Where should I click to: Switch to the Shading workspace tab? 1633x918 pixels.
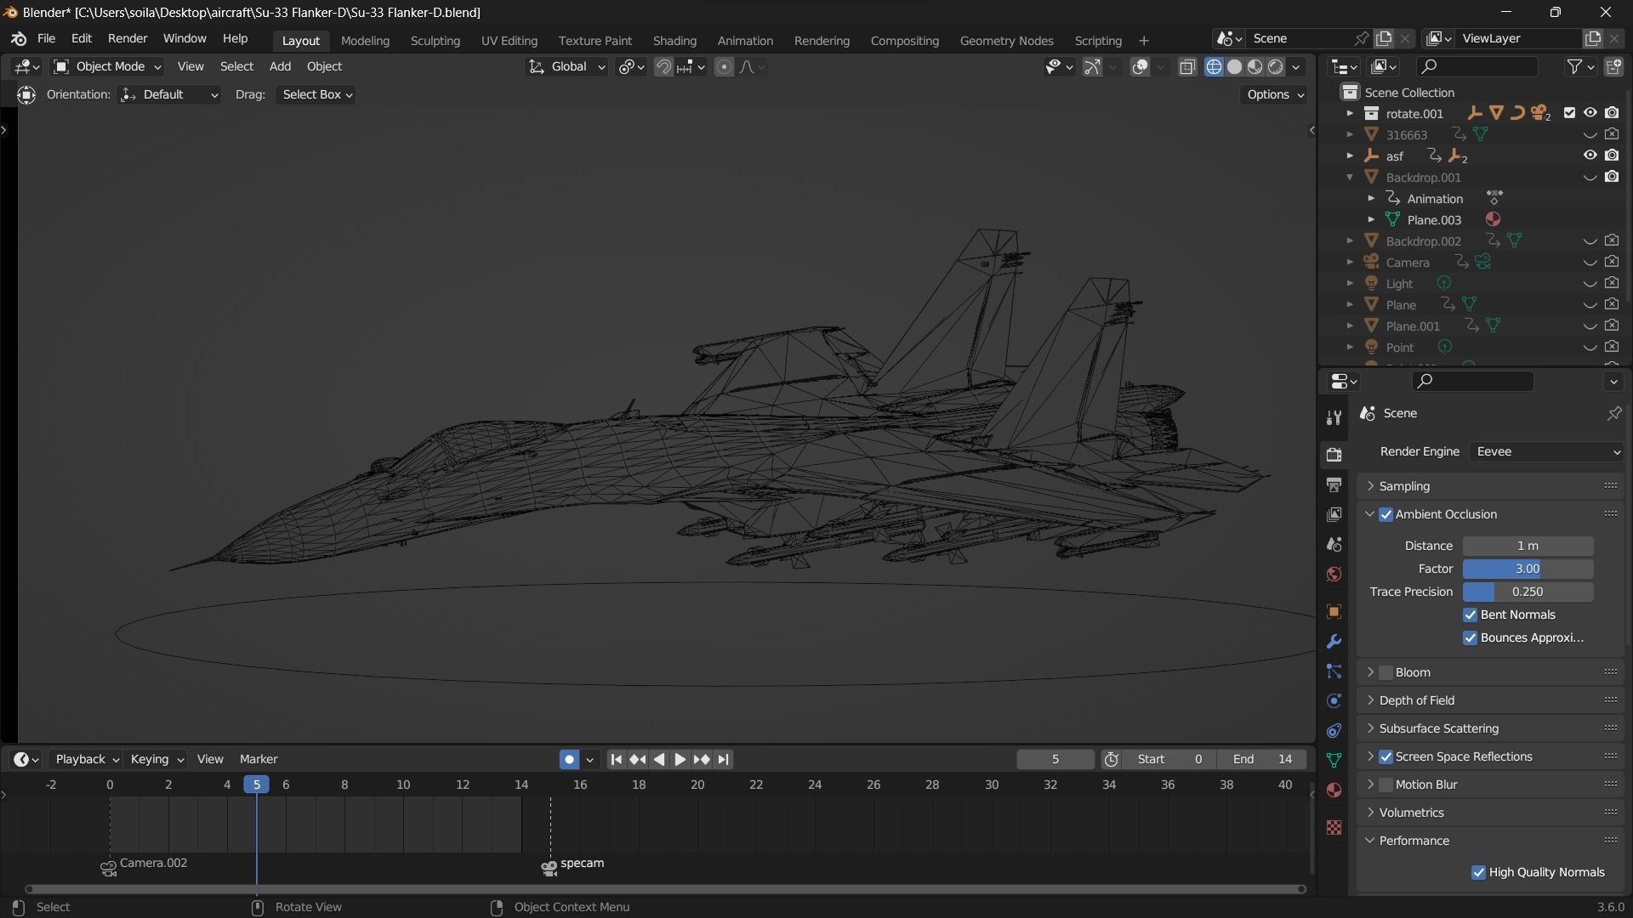(674, 41)
